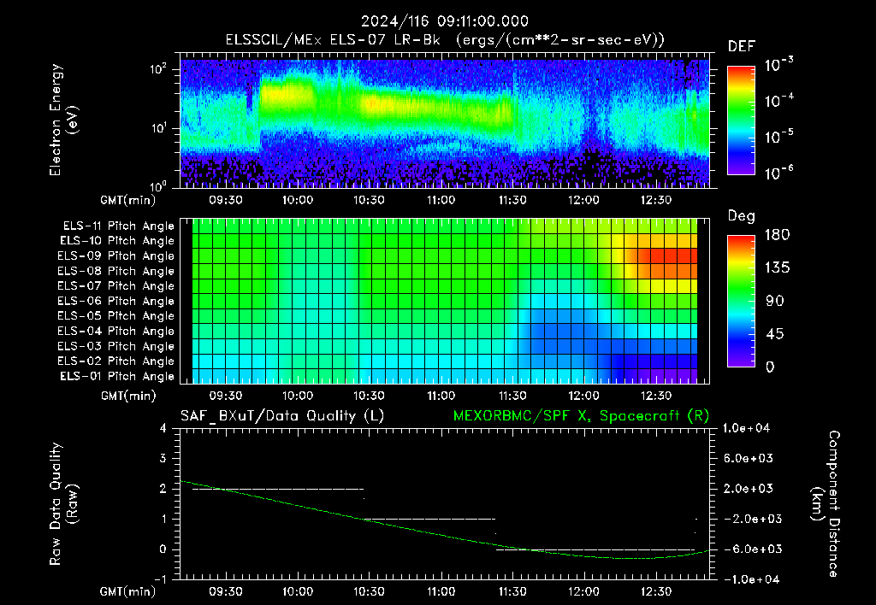
Task: Click the 'ELS-02 Pitch Angle' row label
Action: pos(115,361)
